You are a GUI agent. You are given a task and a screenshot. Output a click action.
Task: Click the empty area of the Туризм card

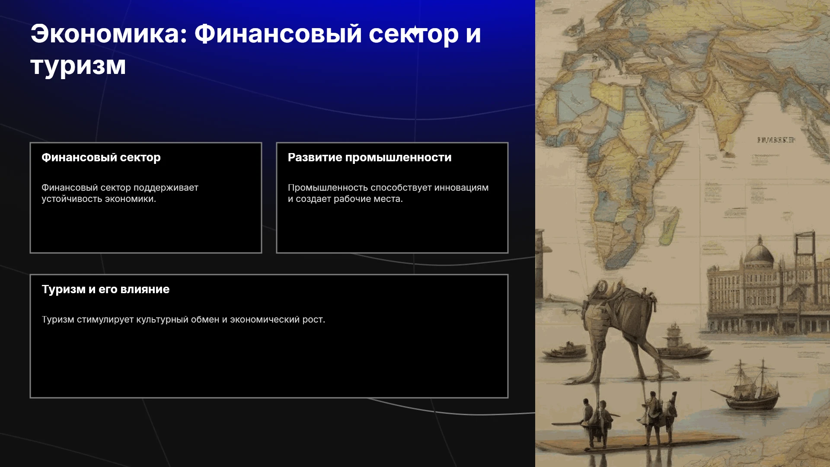pyautogui.click(x=269, y=363)
